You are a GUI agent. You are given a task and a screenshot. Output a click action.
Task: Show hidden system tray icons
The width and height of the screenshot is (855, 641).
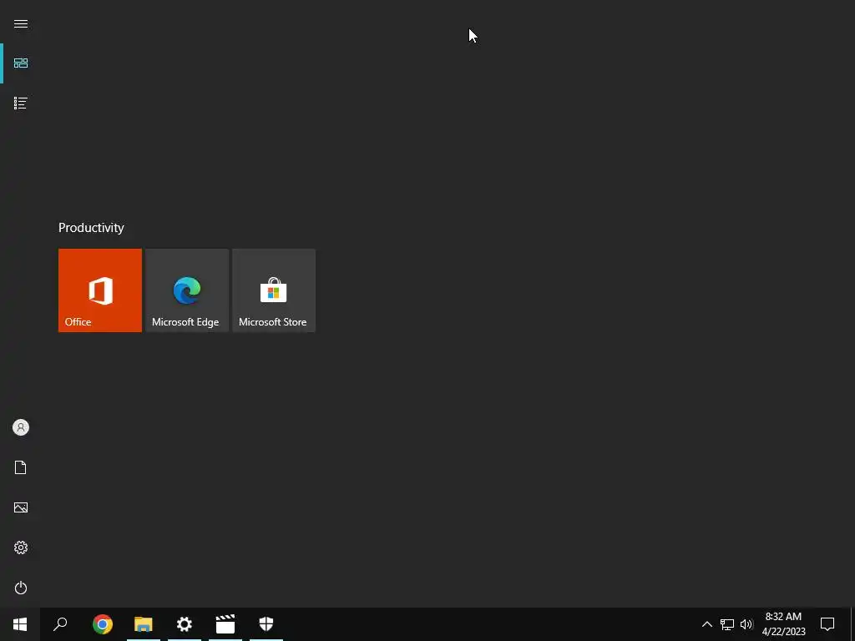[706, 624]
